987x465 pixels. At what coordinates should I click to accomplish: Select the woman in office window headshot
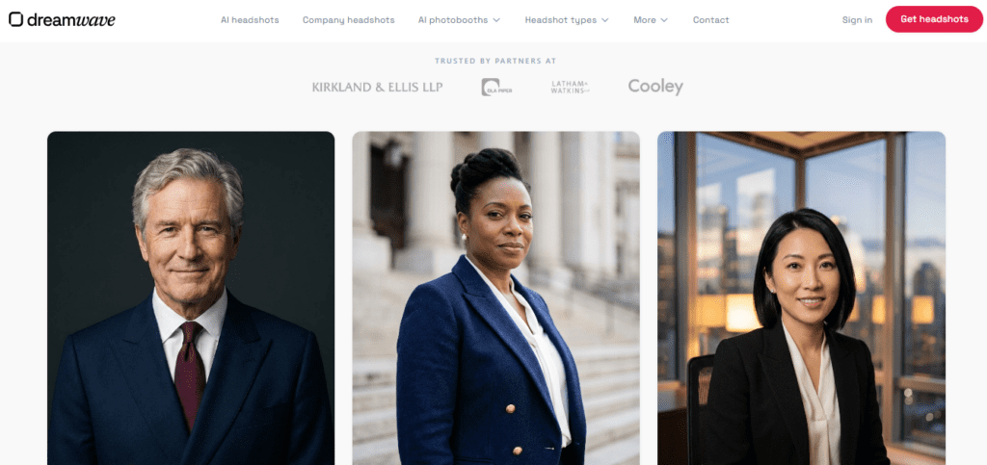tap(801, 297)
